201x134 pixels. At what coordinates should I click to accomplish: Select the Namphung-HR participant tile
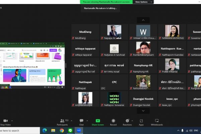tap(143, 66)
